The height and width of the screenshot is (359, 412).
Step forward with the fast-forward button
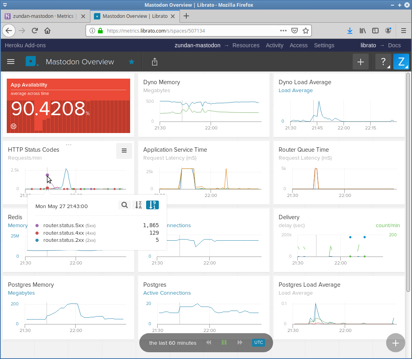pyautogui.click(x=240, y=342)
